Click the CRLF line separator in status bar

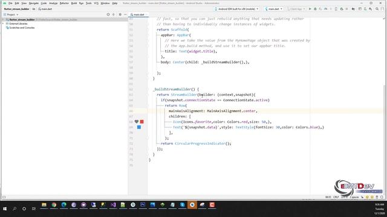336,197
